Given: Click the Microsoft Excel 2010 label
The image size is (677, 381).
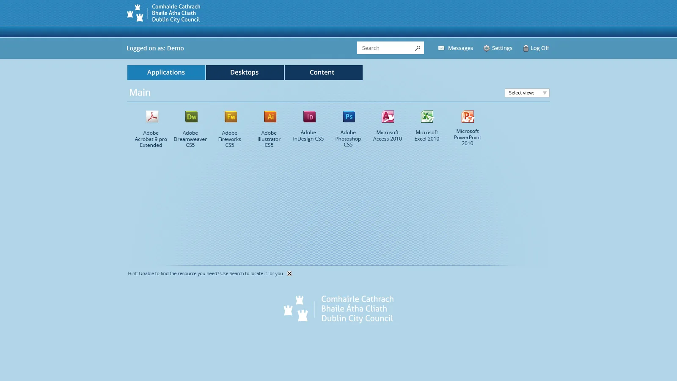Looking at the screenshot, I should [x=427, y=135].
